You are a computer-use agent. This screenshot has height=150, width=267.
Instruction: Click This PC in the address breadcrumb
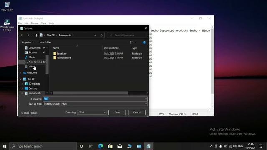[x=50, y=35]
